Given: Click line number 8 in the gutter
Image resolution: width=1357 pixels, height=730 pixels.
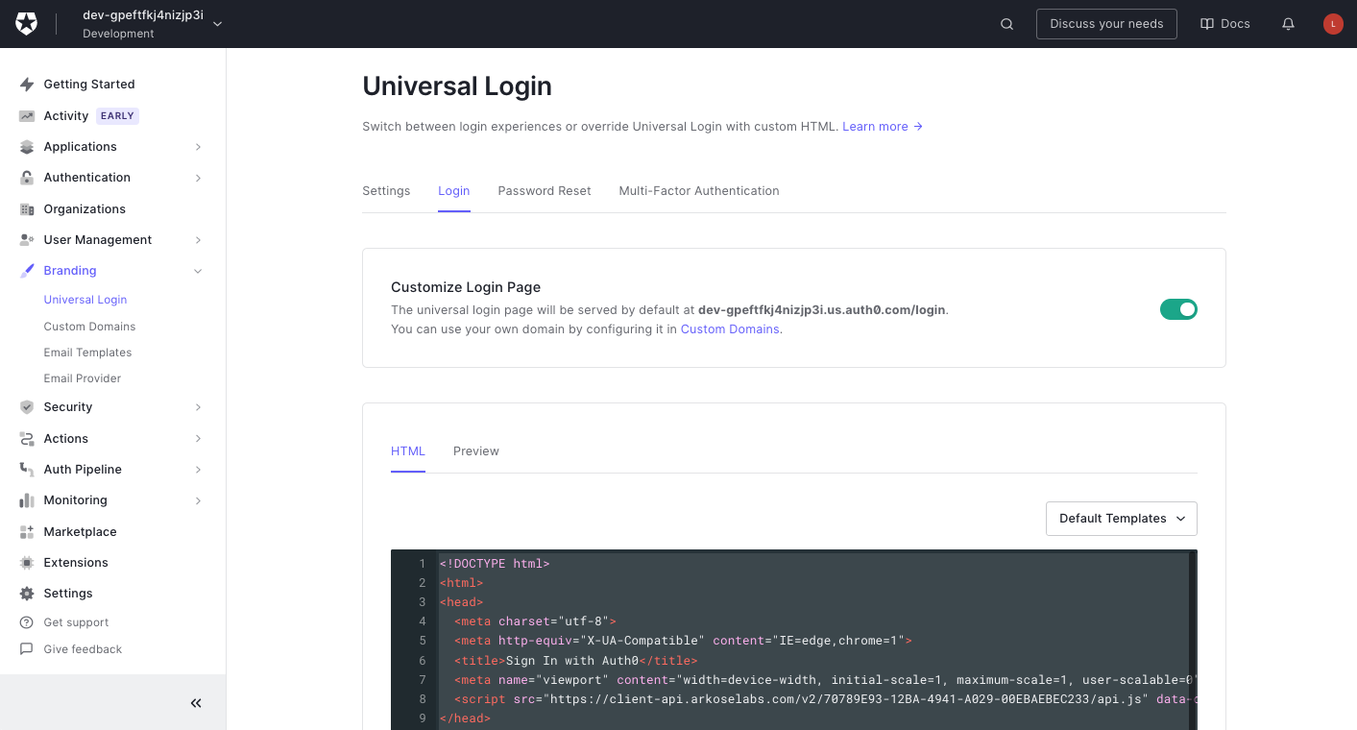Looking at the screenshot, I should 423,699.
